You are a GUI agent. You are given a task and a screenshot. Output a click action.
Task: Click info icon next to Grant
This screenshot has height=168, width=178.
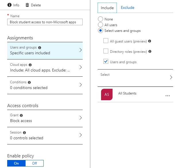21,115
